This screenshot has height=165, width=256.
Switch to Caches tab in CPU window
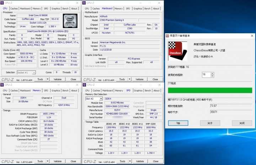pos(14,9)
